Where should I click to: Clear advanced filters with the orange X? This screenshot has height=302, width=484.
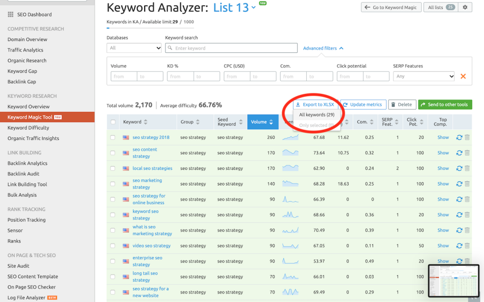[463, 76]
